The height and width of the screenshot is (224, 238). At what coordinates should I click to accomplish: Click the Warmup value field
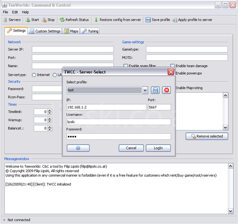40,120
